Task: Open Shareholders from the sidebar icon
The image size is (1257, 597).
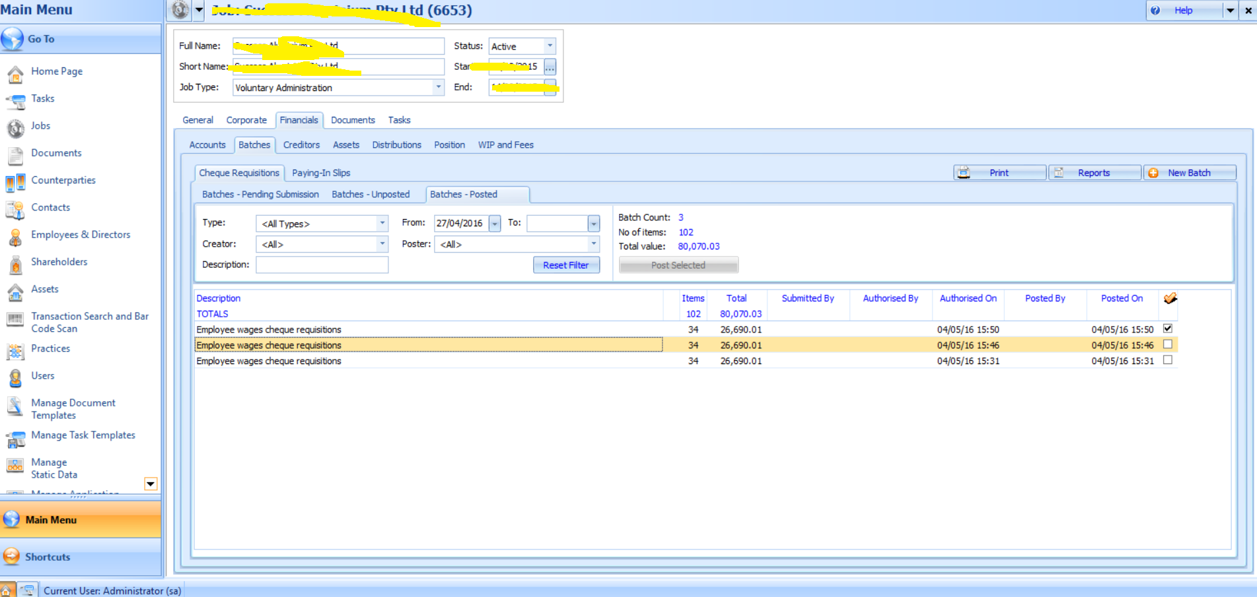Action: click(15, 265)
